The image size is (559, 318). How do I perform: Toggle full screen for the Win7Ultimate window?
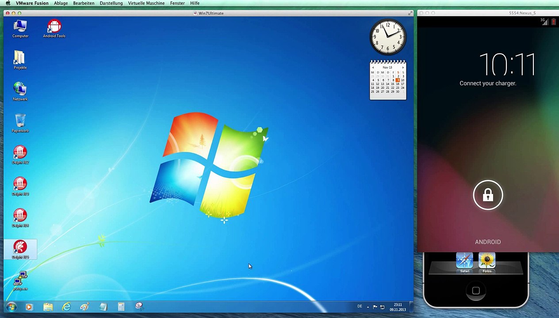[410, 13]
